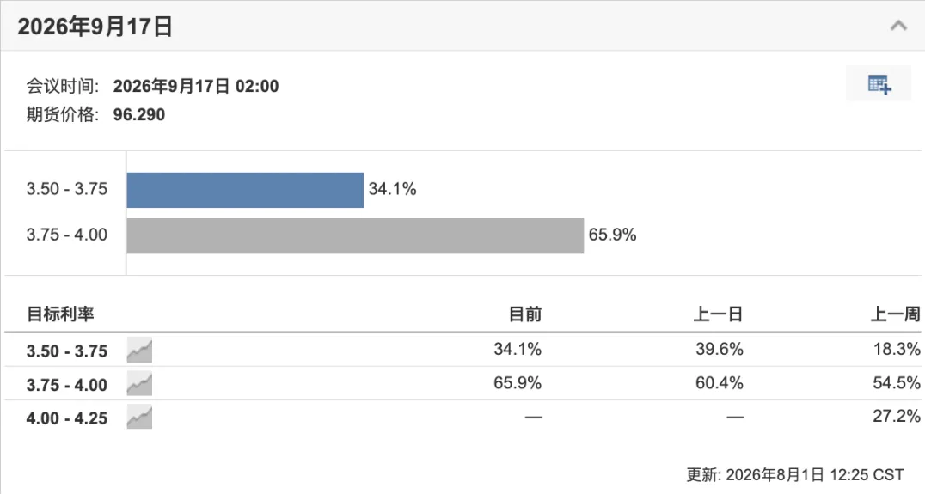
Task: Click the 3.75 - 4.00 table row label
Action: 67,385
